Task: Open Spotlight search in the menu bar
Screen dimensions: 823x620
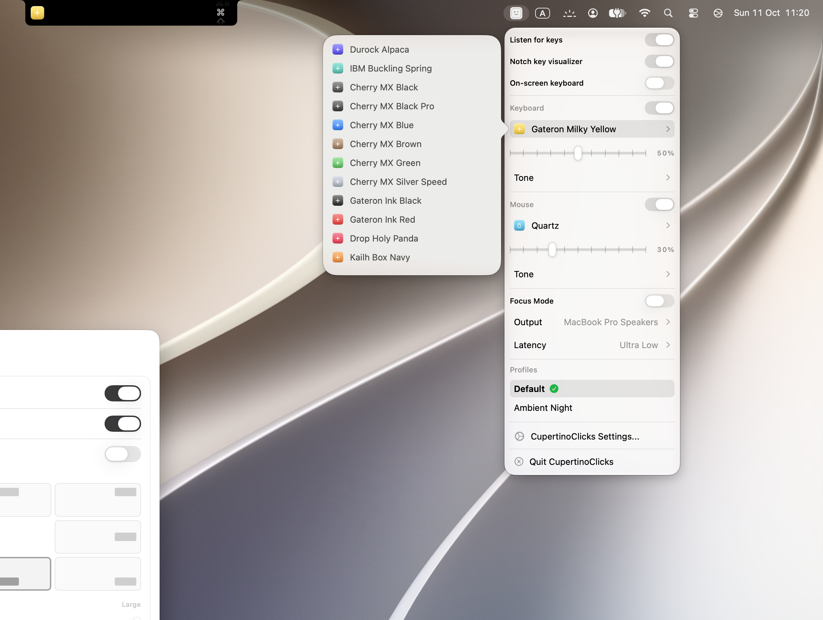Action: pyautogui.click(x=668, y=13)
